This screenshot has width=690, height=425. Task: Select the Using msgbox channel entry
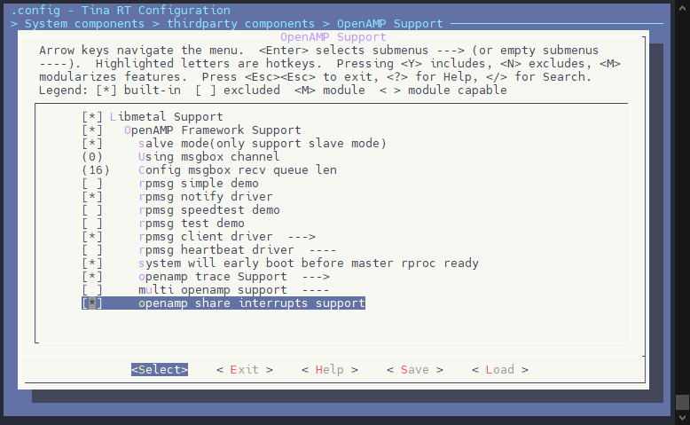208,157
